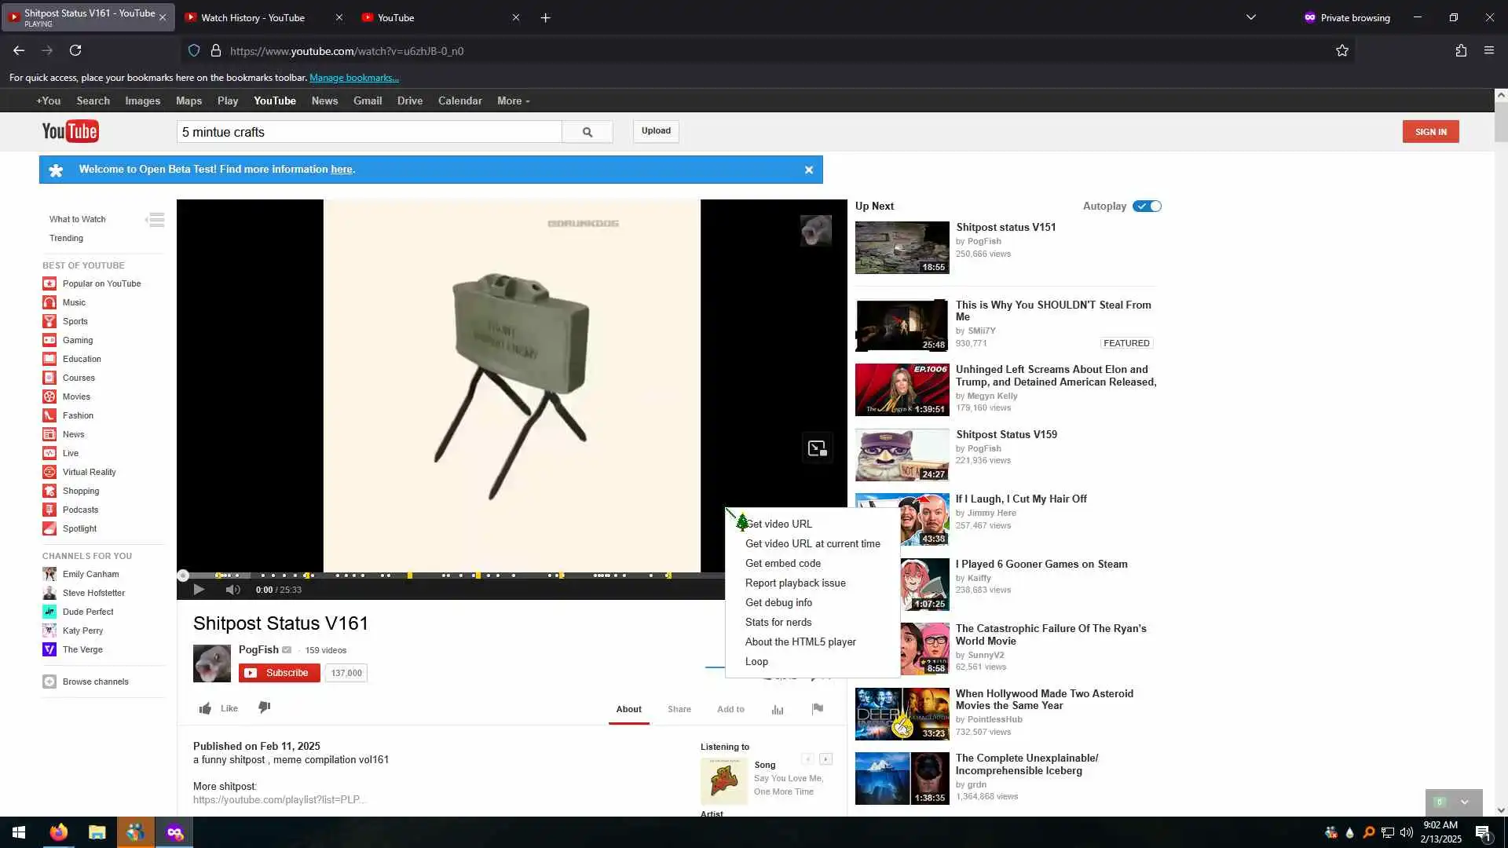Expand the More dropdown in Google bar
The height and width of the screenshot is (848, 1508).
click(513, 101)
